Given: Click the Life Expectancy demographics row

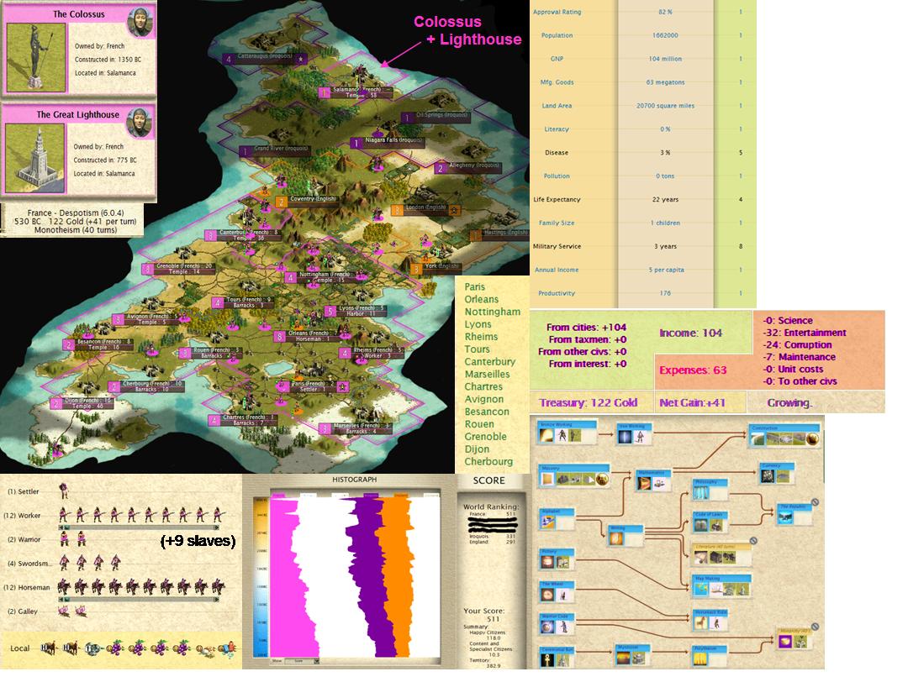Looking at the screenshot, I should click(x=643, y=200).
